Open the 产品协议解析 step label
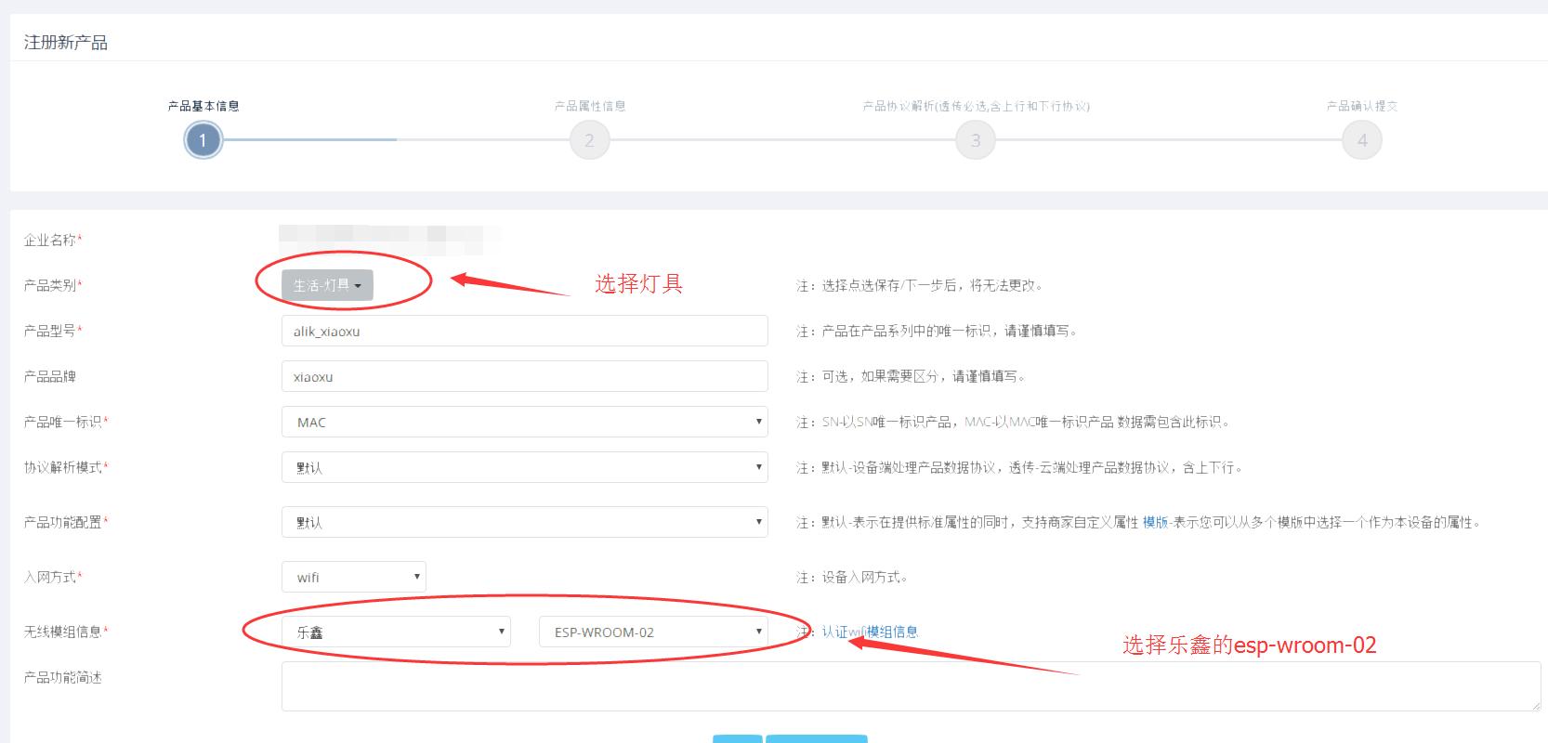1548x743 pixels. [976, 106]
